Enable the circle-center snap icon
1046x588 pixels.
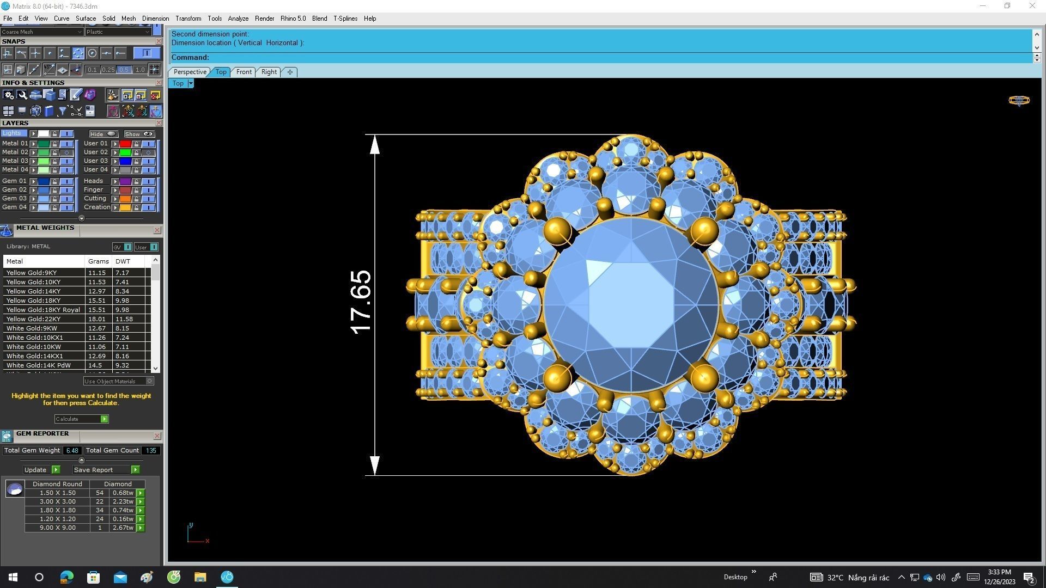coord(92,53)
